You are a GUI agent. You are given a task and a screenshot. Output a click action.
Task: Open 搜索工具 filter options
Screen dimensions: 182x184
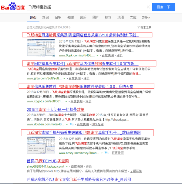(x=144, y=27)
